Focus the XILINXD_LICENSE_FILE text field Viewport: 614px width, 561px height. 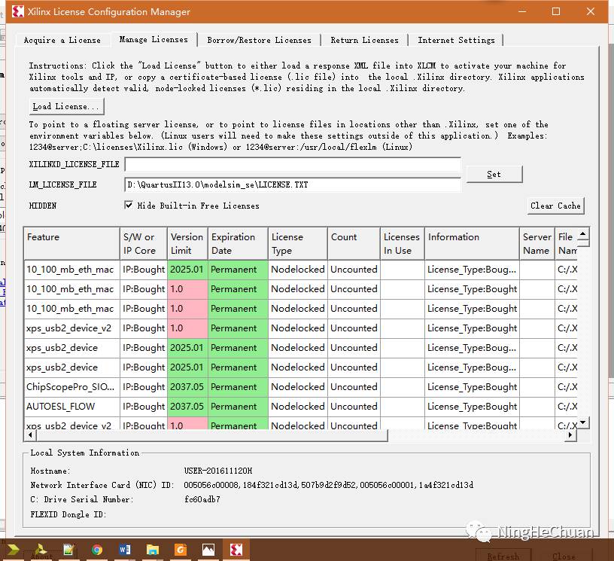tap(292, 164)
